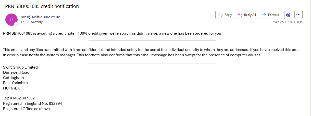Click Reply All to respond to everyone

(x=247, y=15)
